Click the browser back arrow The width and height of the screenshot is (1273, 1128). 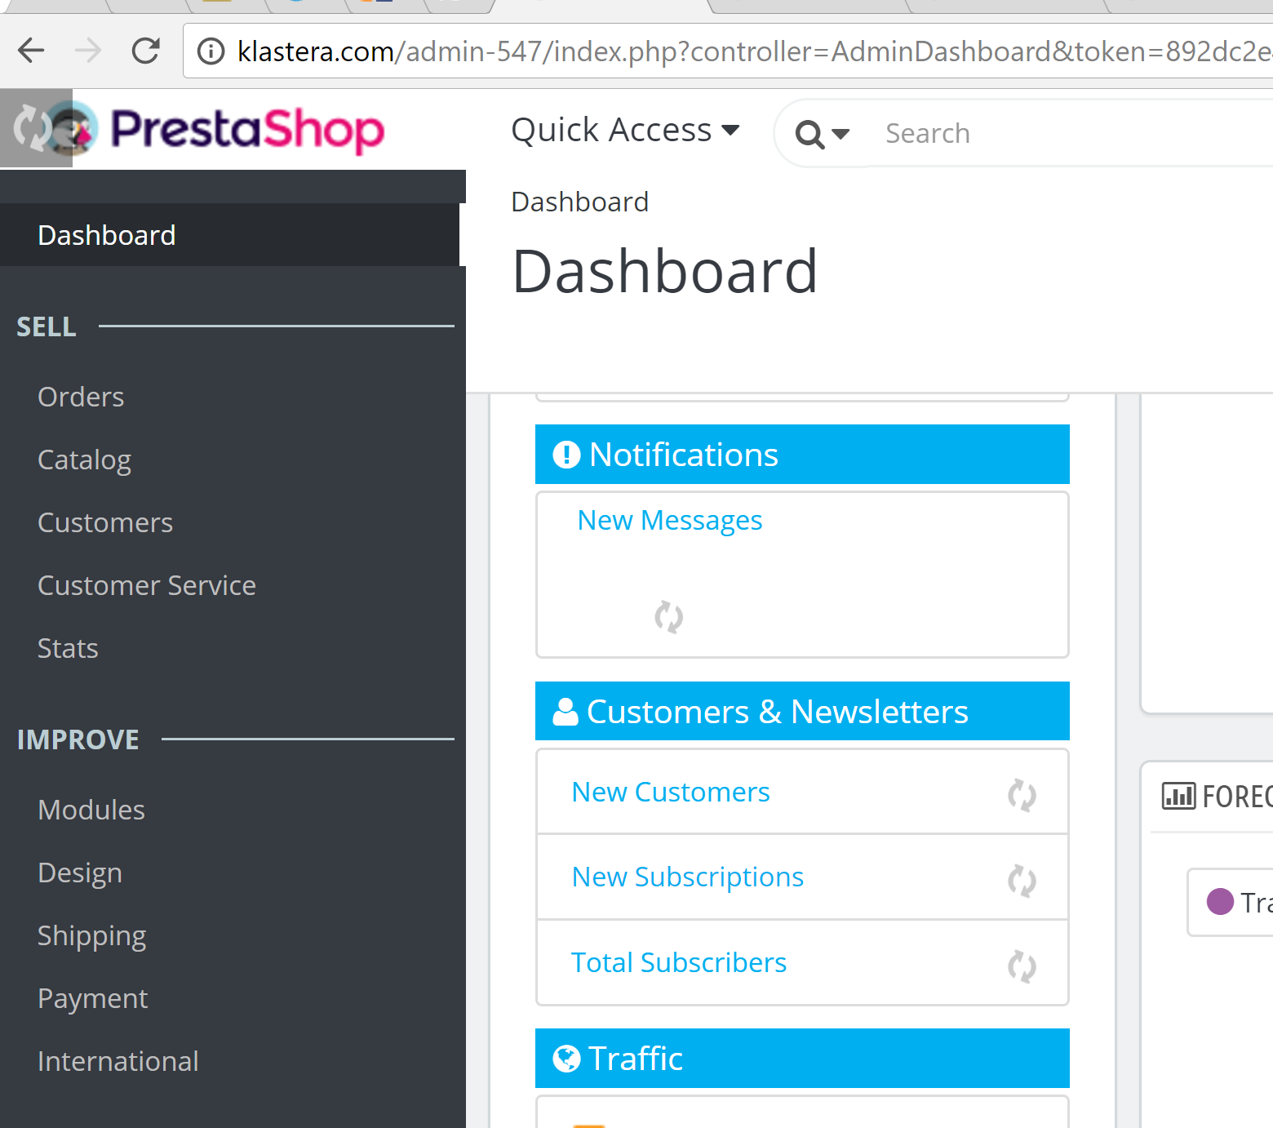click(31, 51)
